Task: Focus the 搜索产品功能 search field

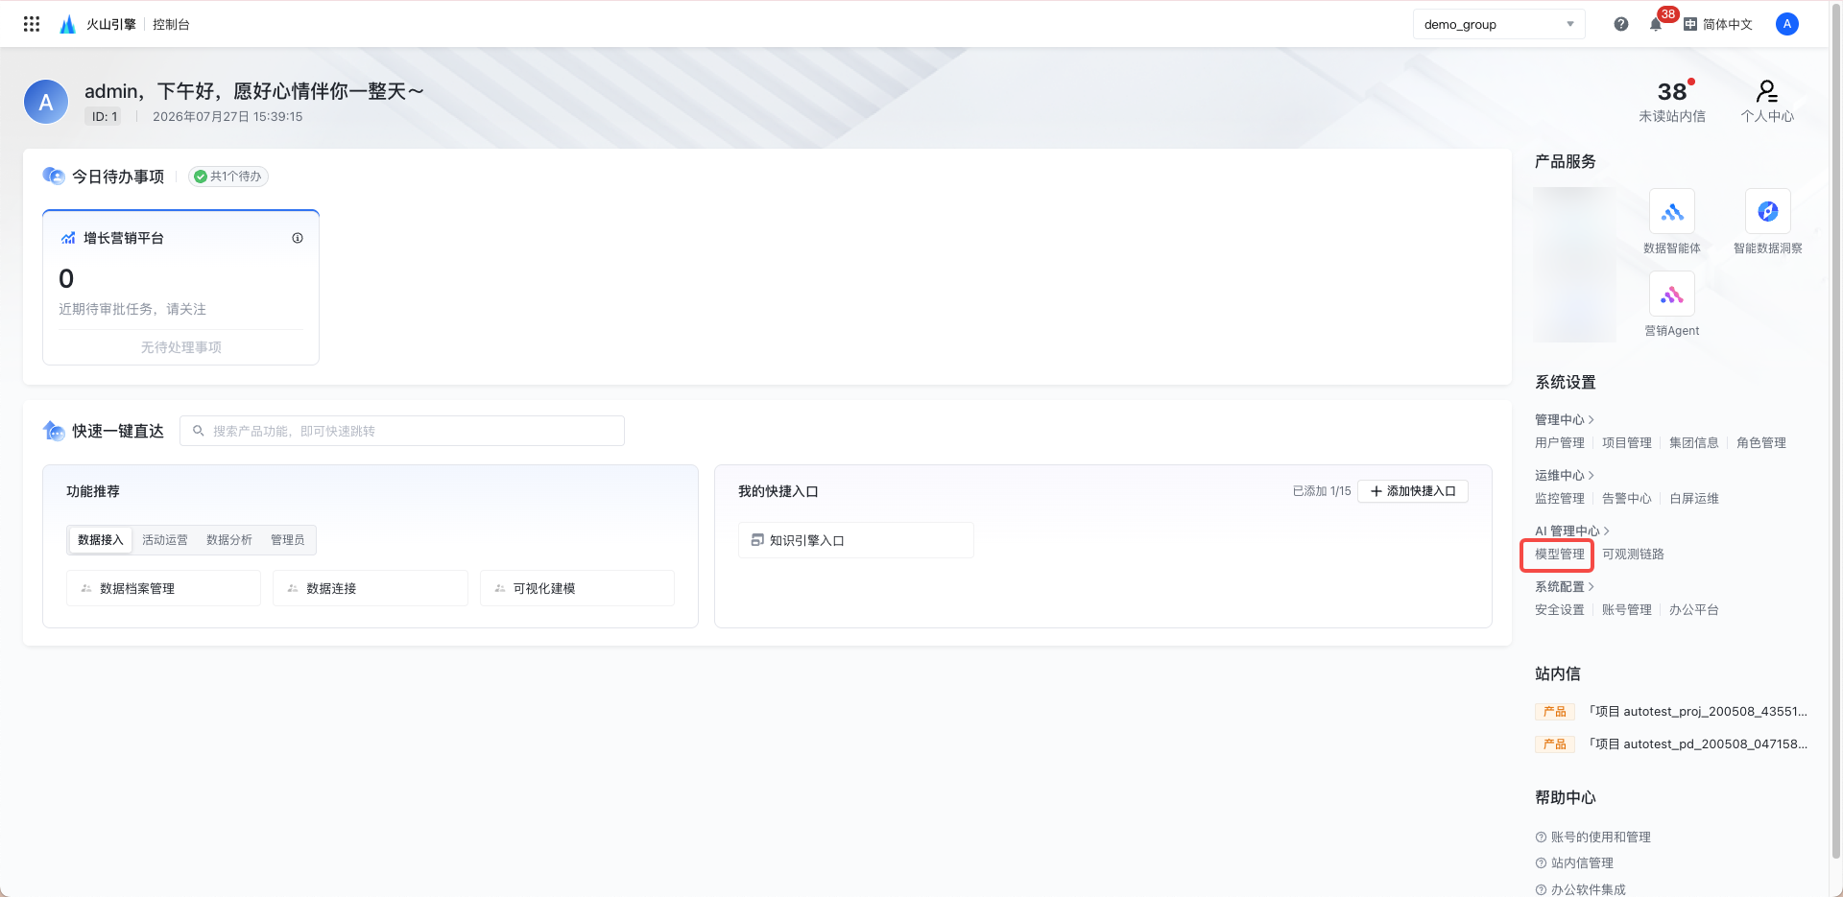Action: click(402, 431)
